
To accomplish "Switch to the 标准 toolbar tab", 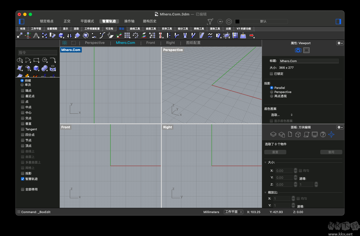I will (x=23, y=29).
